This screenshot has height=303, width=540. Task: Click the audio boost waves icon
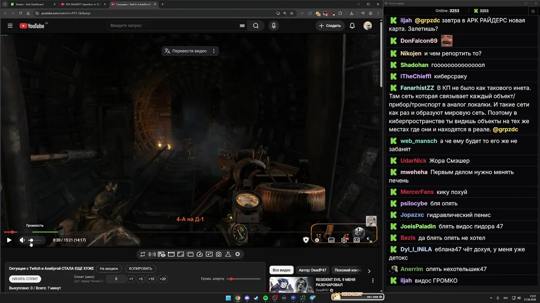pyautogui.click(x=152, y=254)
